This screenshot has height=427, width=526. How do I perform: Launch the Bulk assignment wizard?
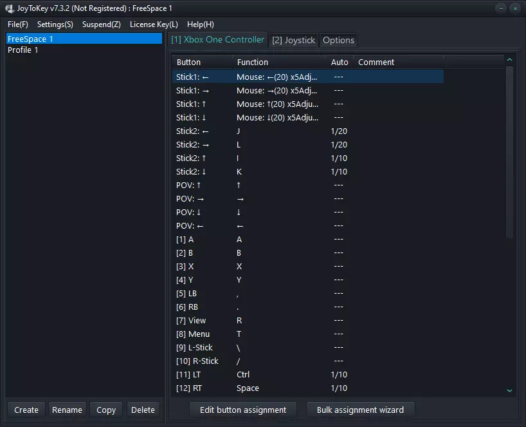(360, 410)
